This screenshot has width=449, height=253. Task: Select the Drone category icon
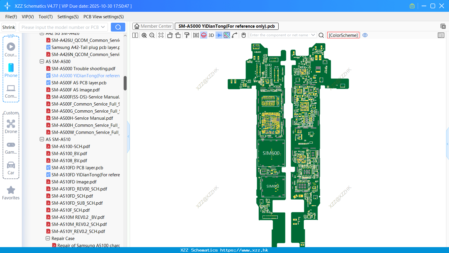click(x=11, y=126)
